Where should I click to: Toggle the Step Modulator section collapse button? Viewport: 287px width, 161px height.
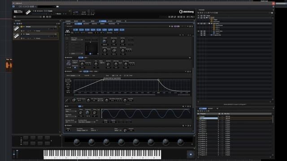click(x=65, y=126)
